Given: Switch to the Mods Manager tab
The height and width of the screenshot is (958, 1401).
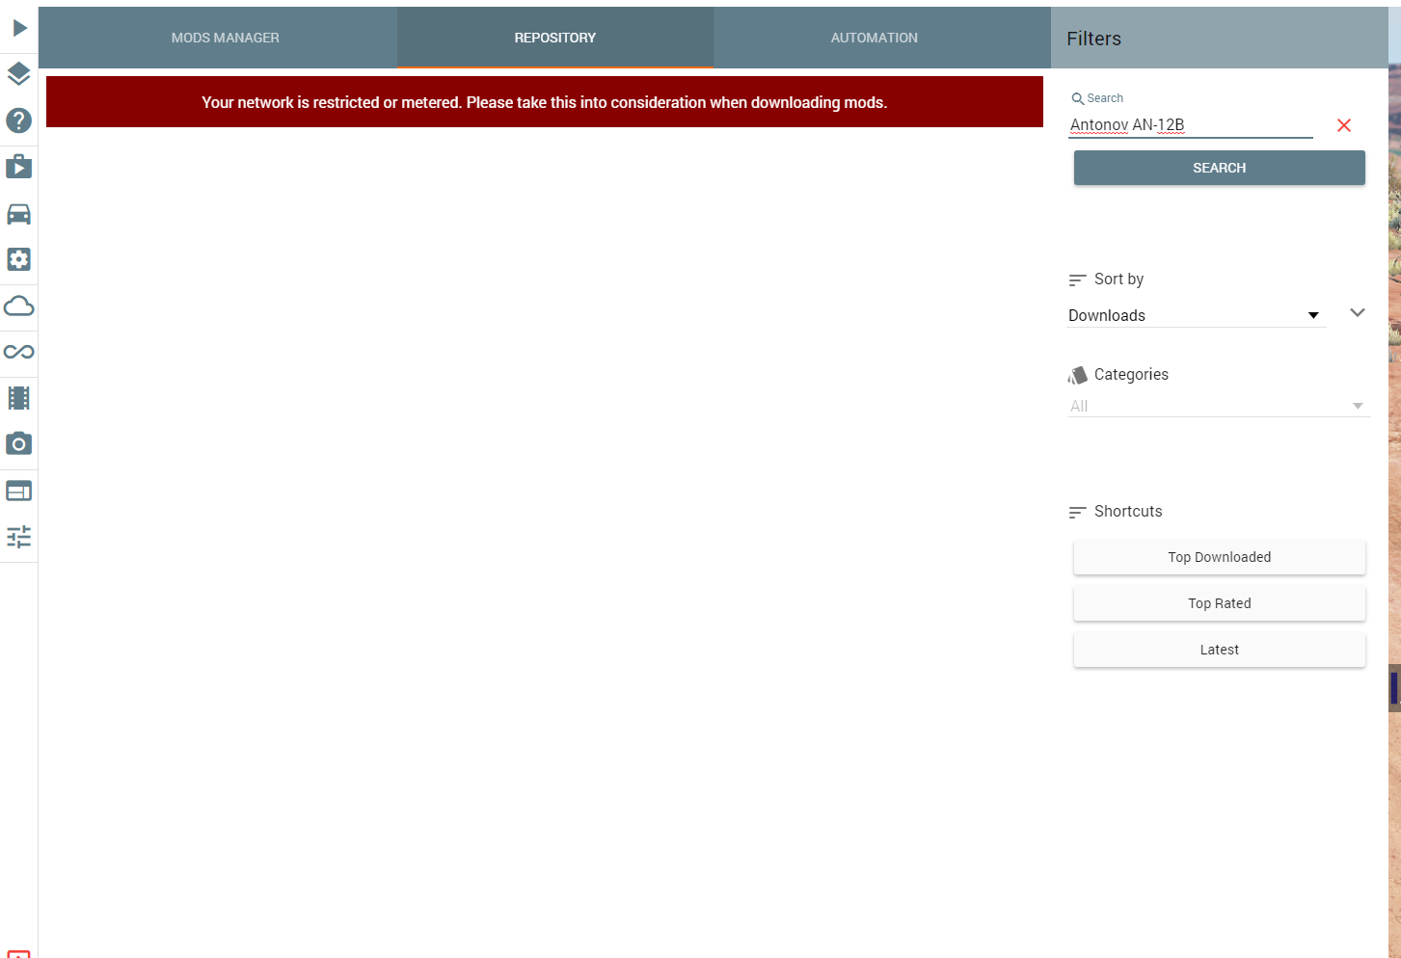Looking at the screenshot, I should [225, 38].
